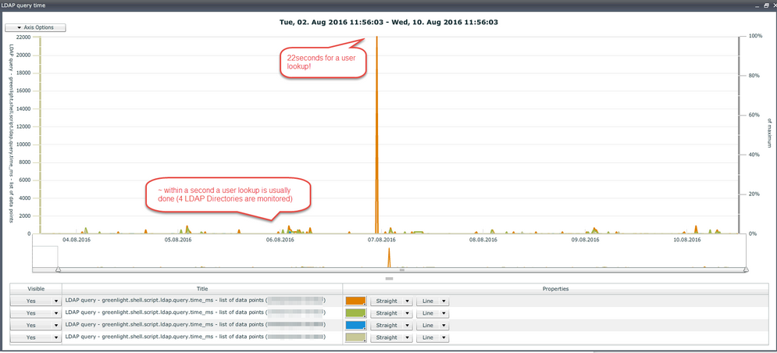The image size is (777, 353).
Task: Open Line type dropdown in the last row
Action: tap(432, 337)
